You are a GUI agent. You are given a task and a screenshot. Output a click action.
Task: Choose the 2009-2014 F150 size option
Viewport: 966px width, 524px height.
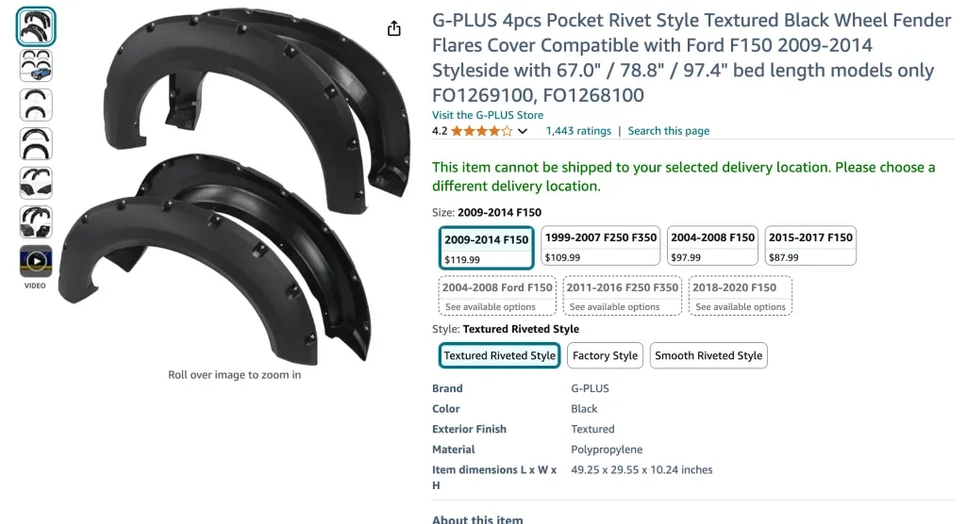pos(487,247)
